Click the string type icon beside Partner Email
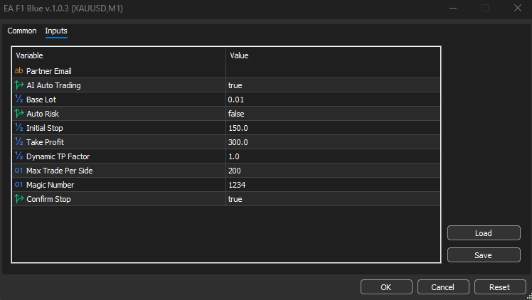Screen dimensions: 532x300 (x=18, y=71)
